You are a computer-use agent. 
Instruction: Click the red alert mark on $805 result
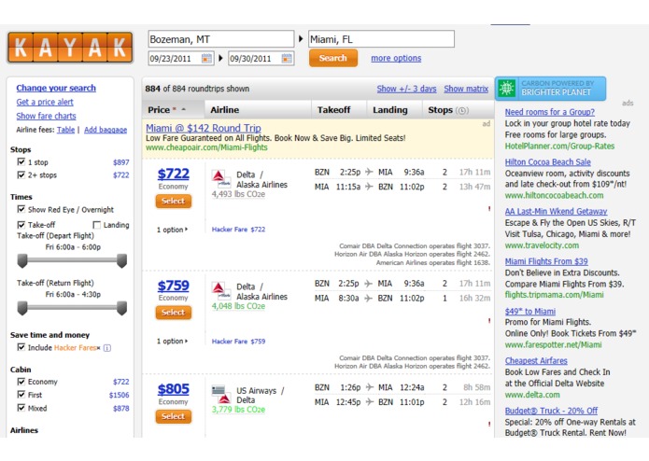tap(489, 424)
